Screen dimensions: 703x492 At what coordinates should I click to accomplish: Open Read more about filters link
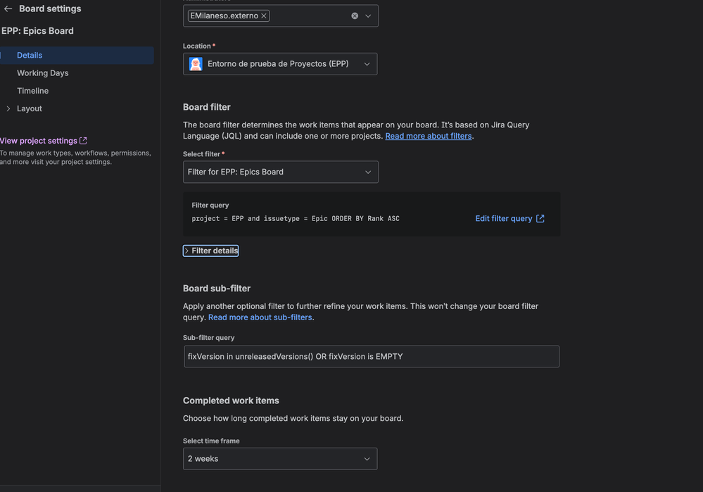pyautogui.click(x=428, y=136)
